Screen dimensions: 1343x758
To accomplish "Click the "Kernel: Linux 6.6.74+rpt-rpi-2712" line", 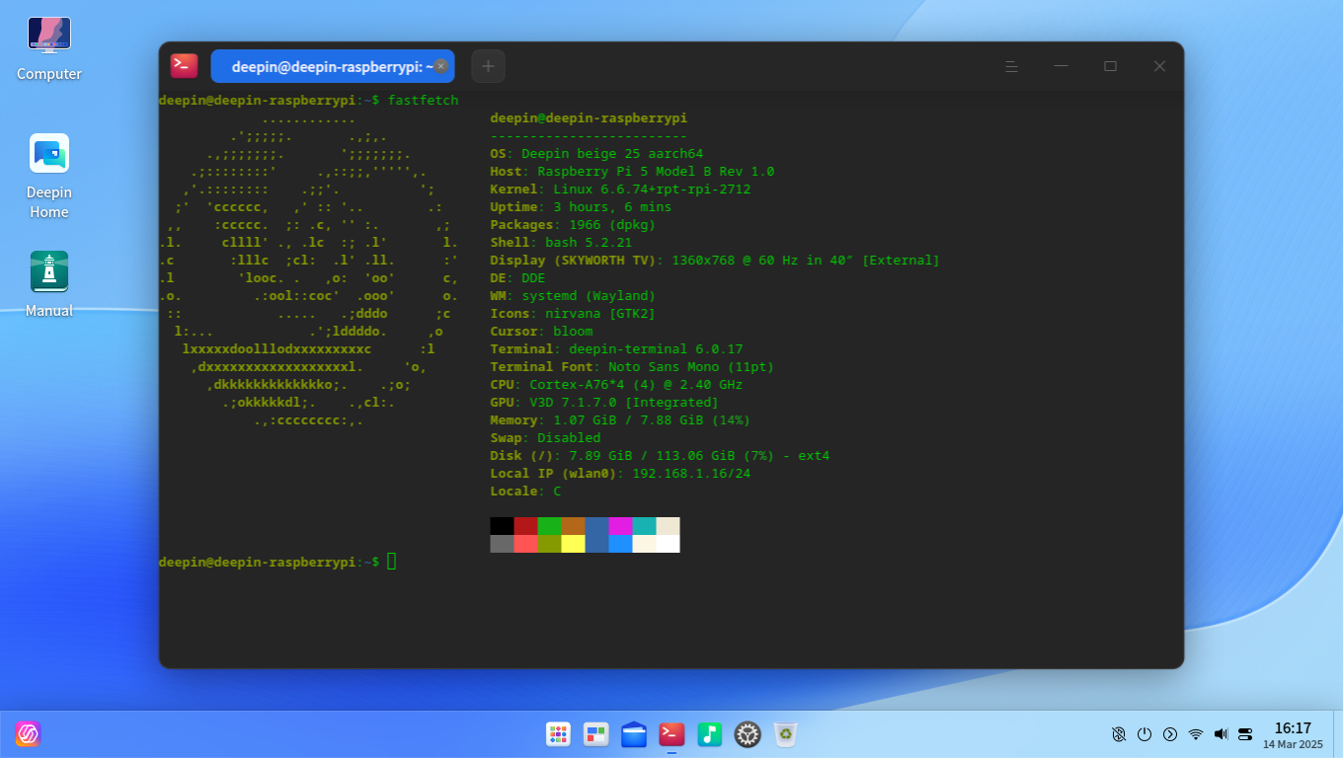I will [x=620, y=189].
